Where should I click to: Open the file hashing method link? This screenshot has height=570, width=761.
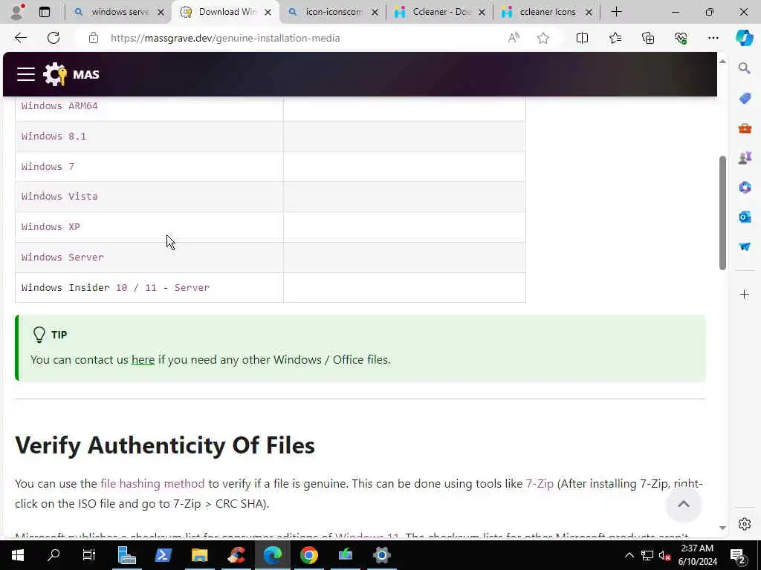tap(152, 484)
